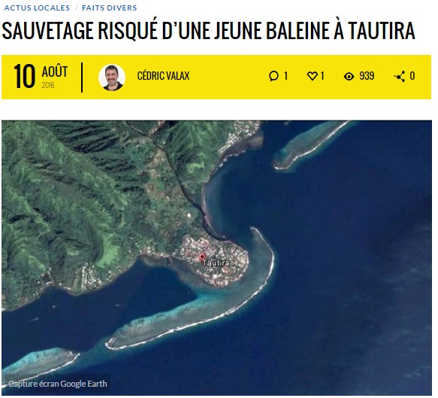Click the 2016 year under AOÛT
Viewport: 438px width, 398px height.
click(48, 85)
